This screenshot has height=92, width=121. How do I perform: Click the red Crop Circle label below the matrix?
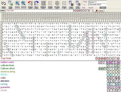6,58
